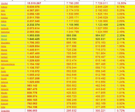Select the cell with 15.519.267
135x112 pixels.
coord(45,3)
